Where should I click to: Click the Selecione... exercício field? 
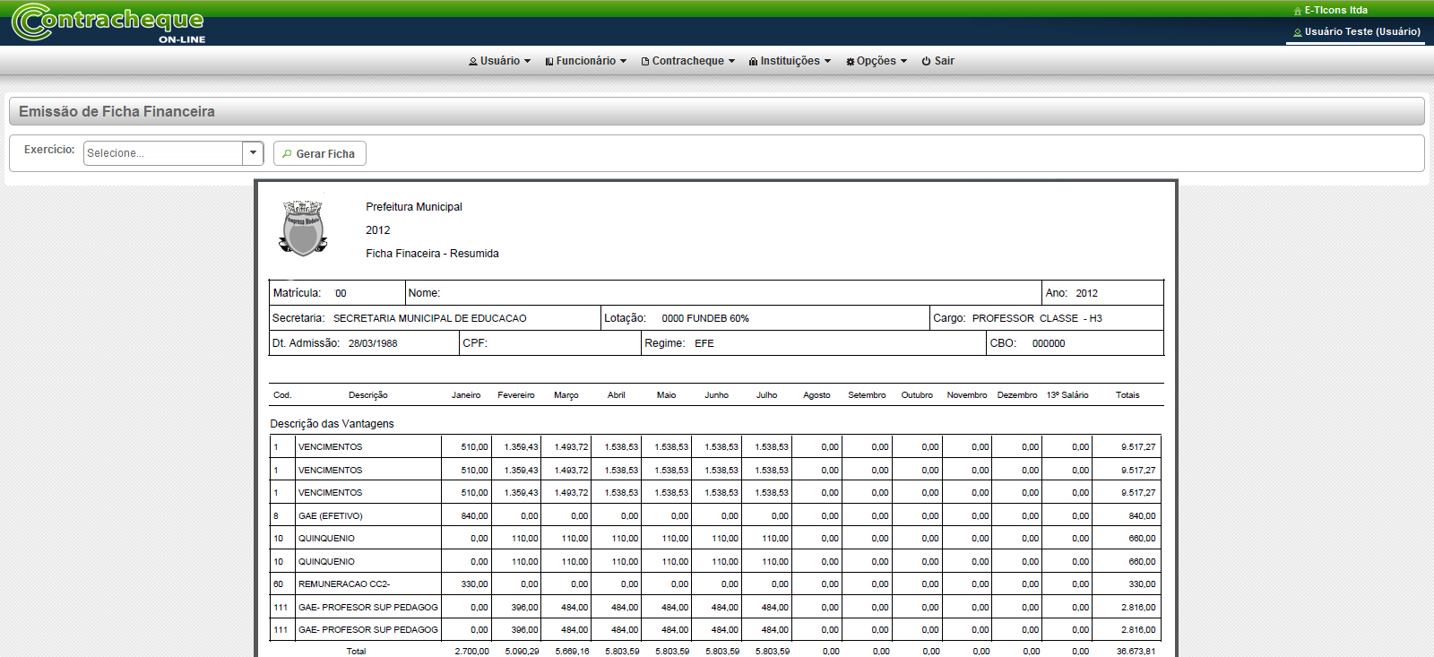pos(163,153)
